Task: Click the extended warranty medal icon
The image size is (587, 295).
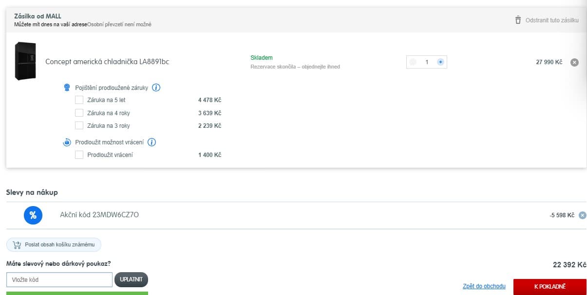Action: pos(67,88)
